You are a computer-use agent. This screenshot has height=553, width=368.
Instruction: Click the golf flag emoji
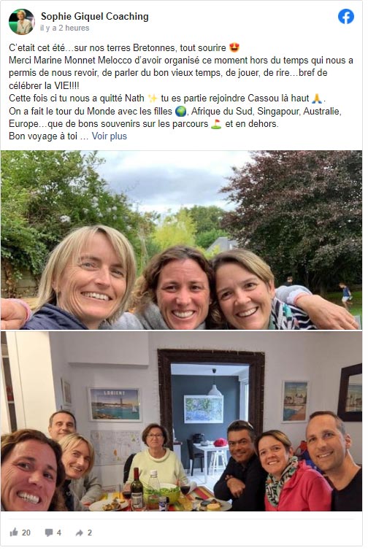(x=216, y=124)
